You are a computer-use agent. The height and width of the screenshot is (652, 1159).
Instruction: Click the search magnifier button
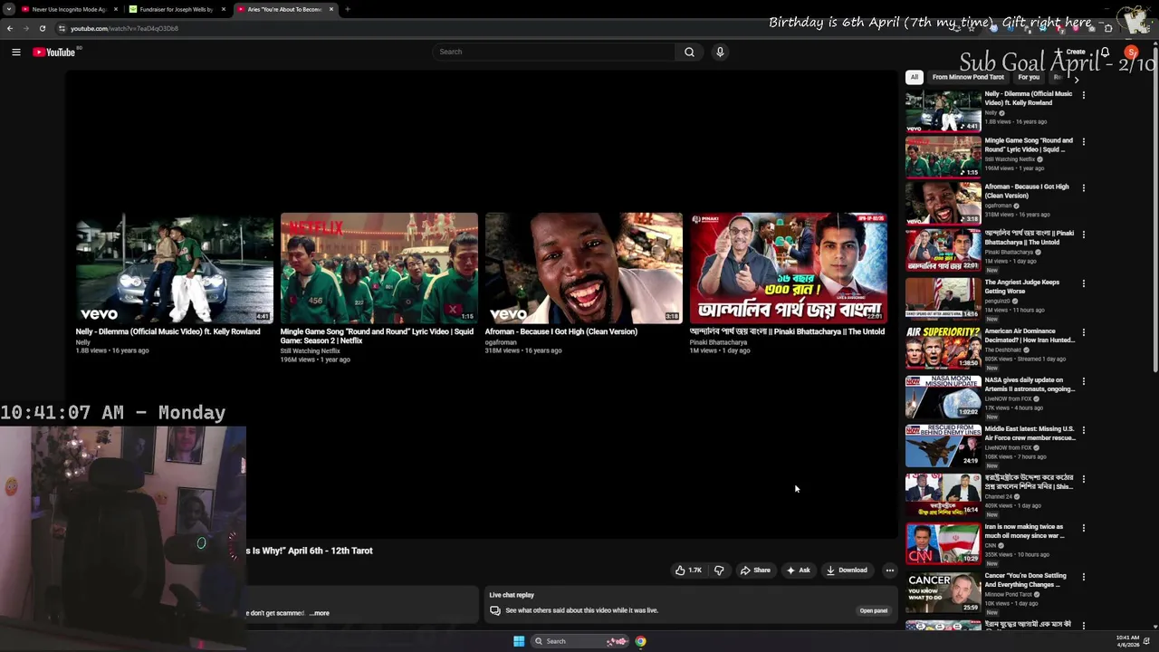pos(689,52)
